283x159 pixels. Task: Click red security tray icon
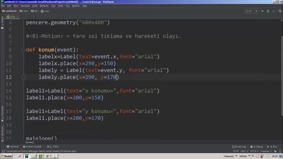point(262,156)
